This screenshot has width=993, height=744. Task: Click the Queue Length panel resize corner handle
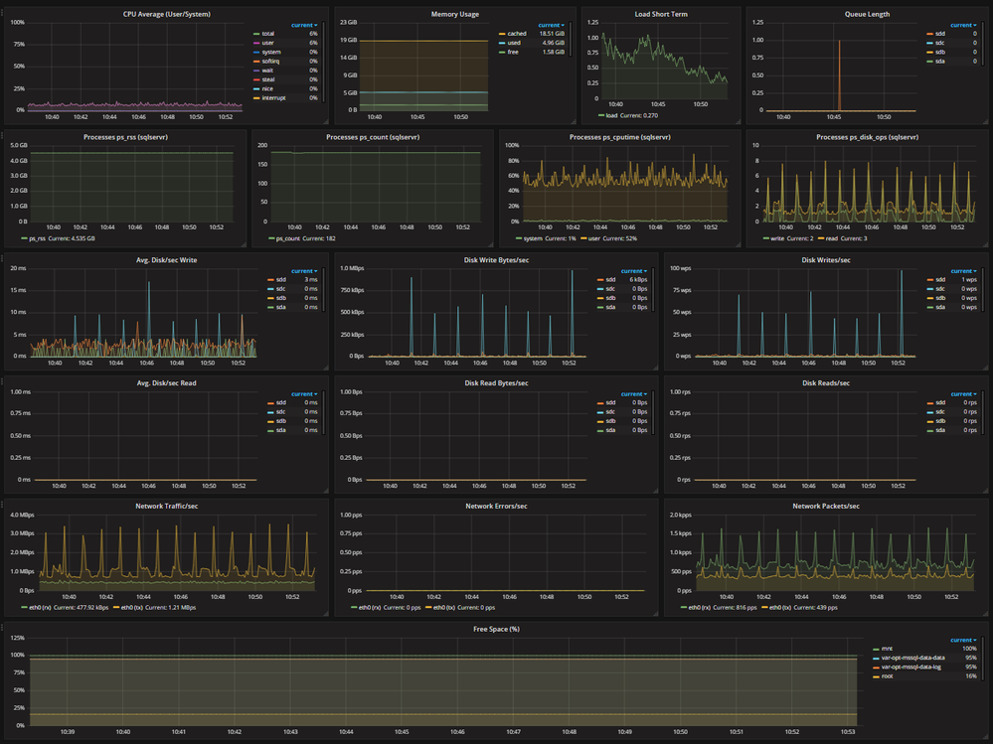pos(985,121)
